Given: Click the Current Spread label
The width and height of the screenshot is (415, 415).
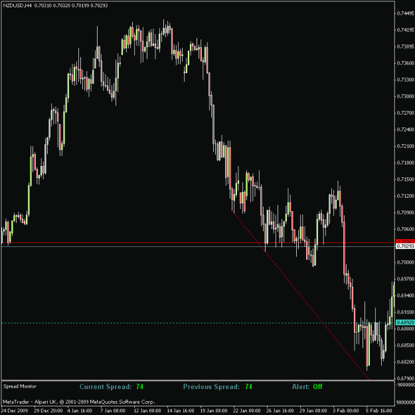Looking at the screenshot, I should 106,386.
